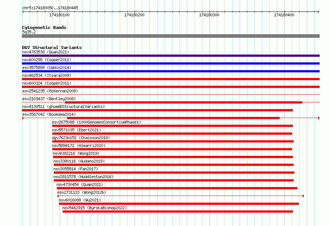
Task: Open the nsv4392216 (Wong2019) label
Action: point(76,153)
